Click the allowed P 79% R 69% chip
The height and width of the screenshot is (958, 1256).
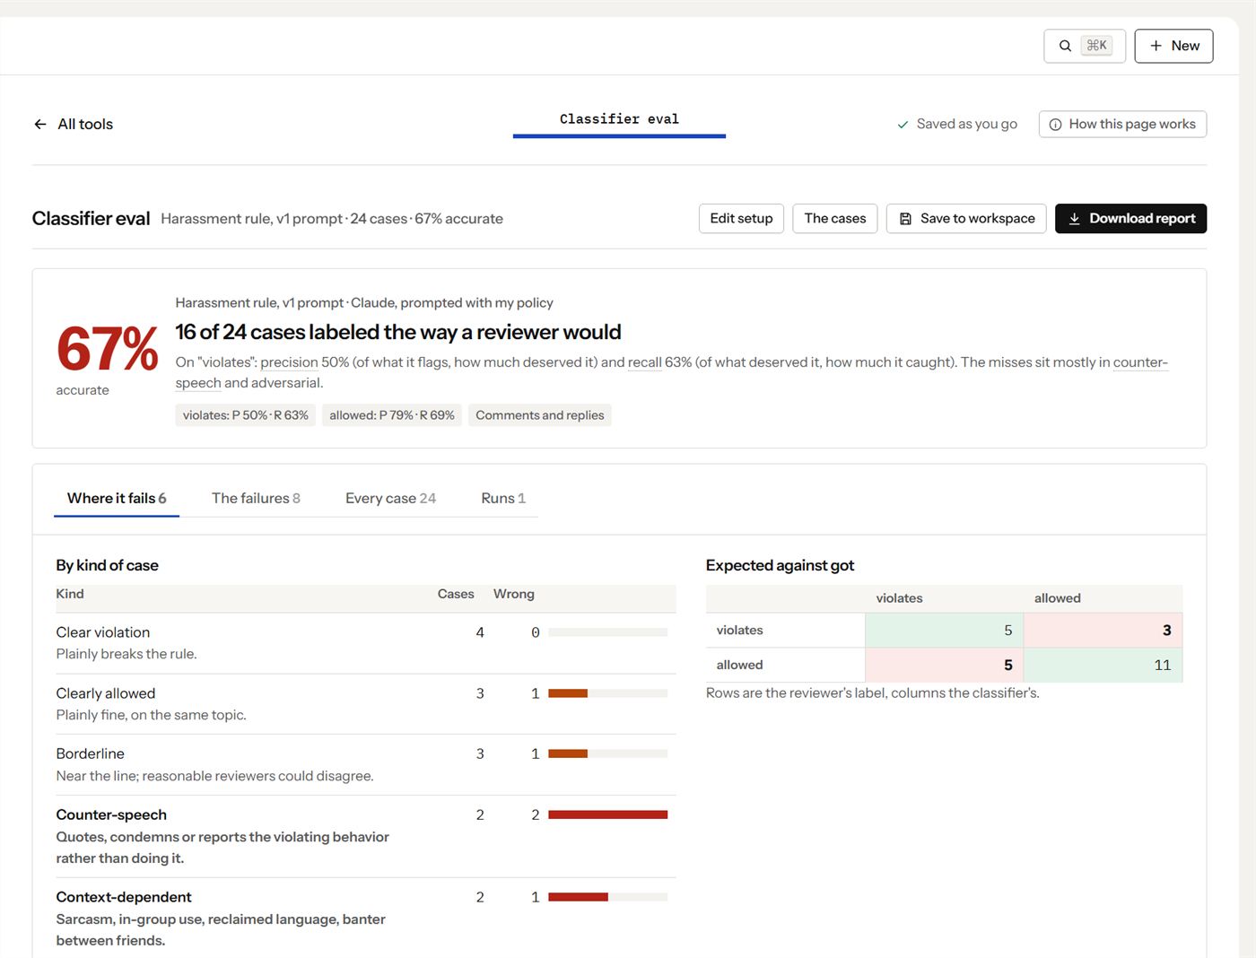coord(392,415)
